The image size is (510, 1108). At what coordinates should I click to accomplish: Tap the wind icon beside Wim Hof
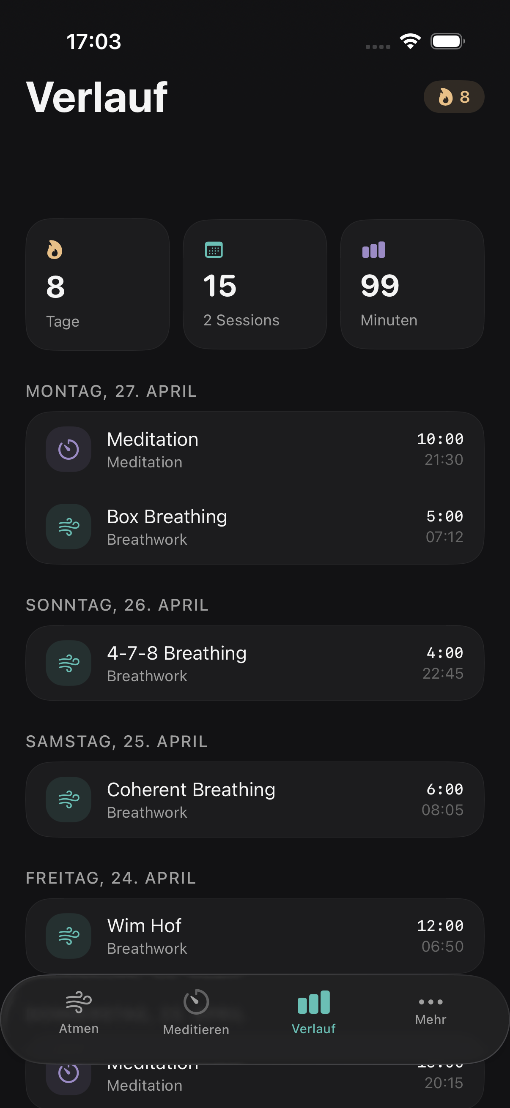tap(69, 936)
